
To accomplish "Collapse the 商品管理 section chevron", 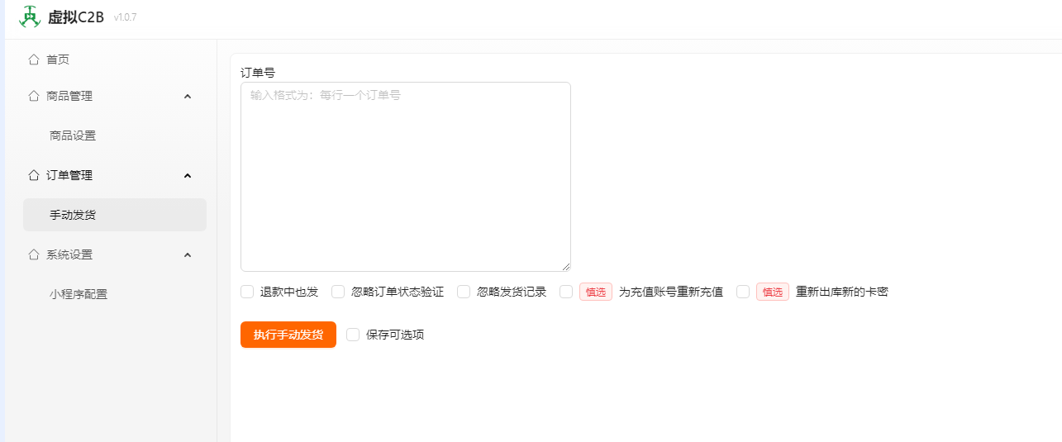I will [x=188, y=96].
